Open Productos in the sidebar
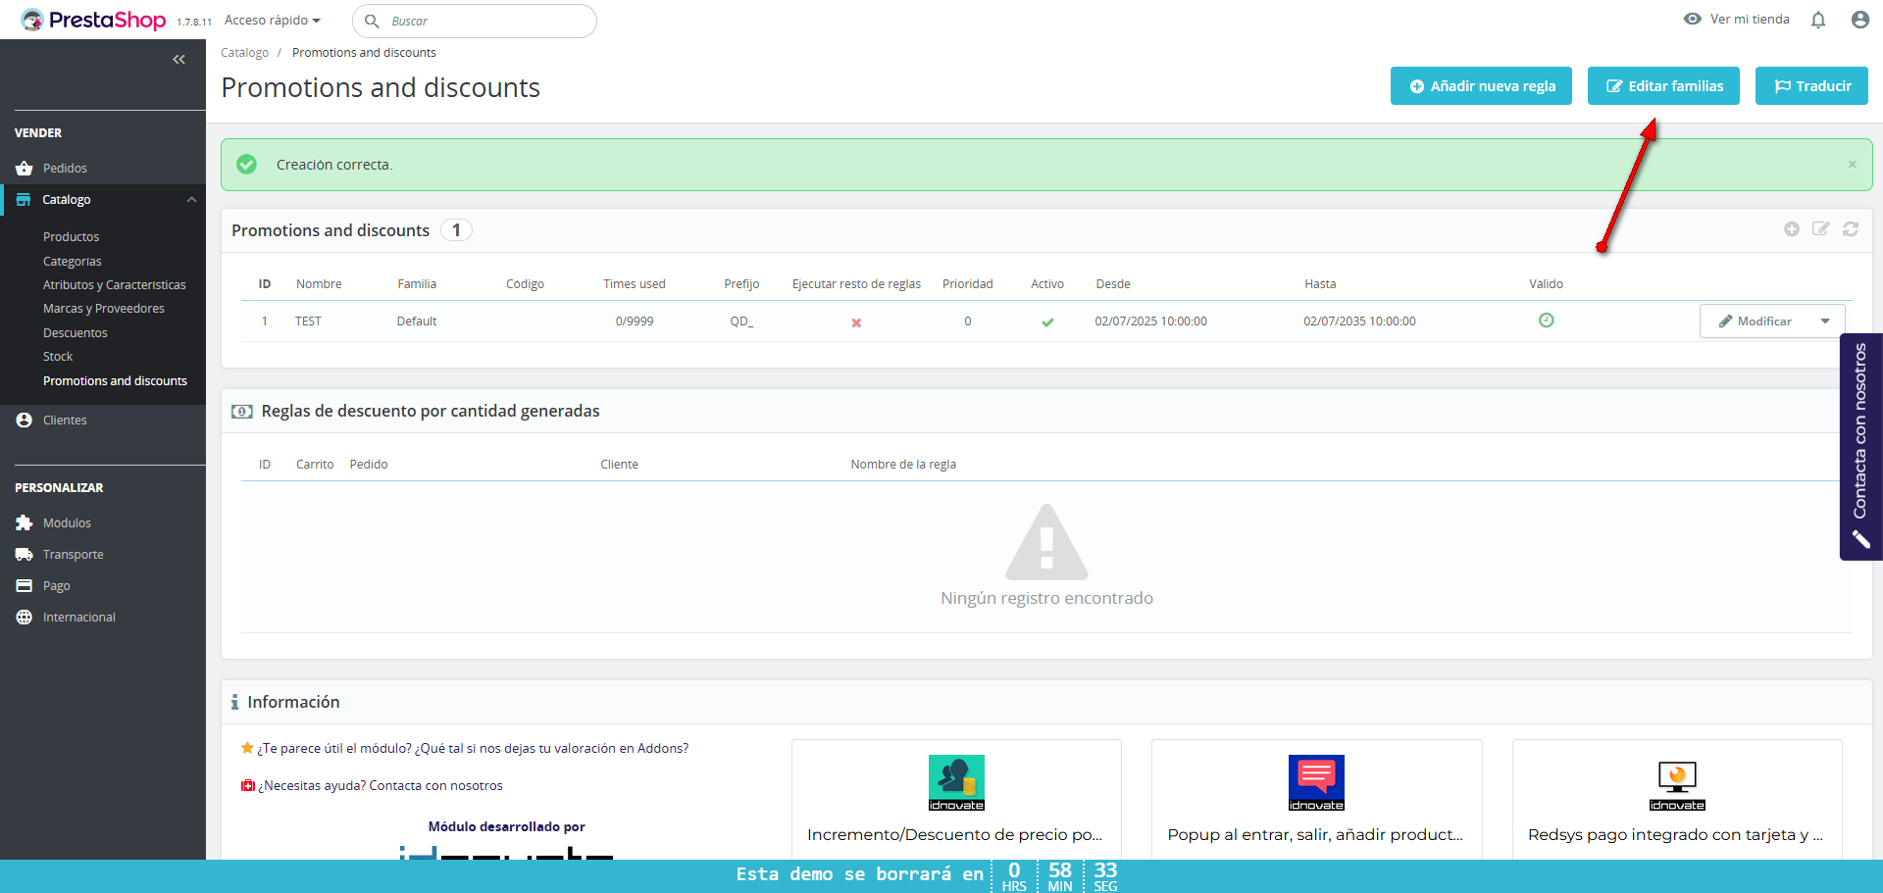1883x893 pixels. click(71, 237)
